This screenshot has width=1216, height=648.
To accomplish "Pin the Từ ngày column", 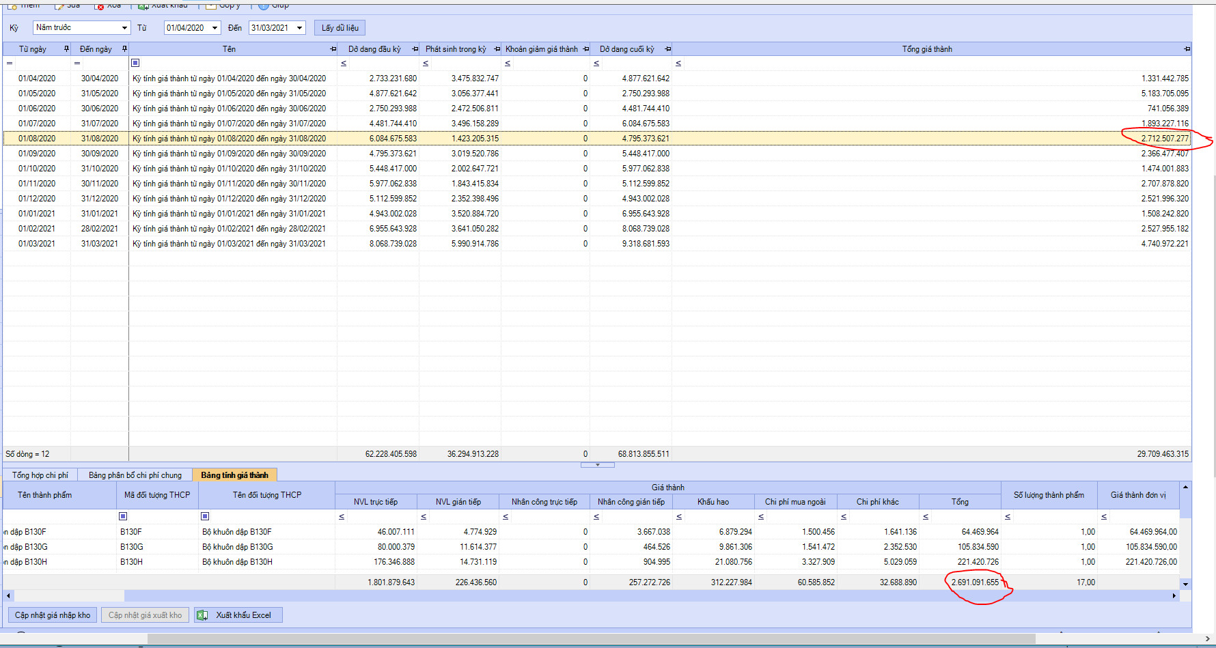I will 66,48.
